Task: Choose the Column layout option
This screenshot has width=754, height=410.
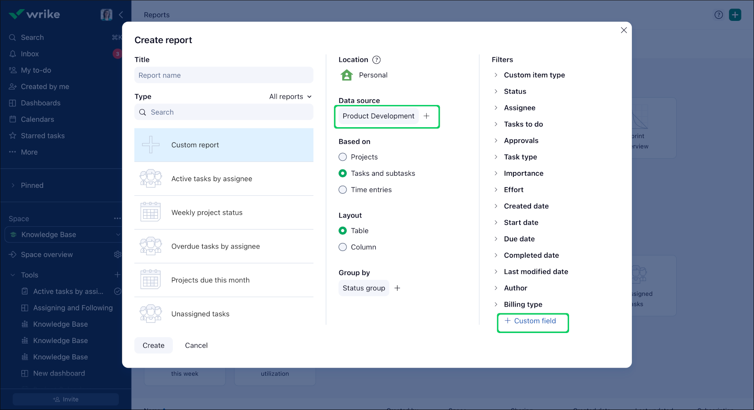Action: coord(343,247)
